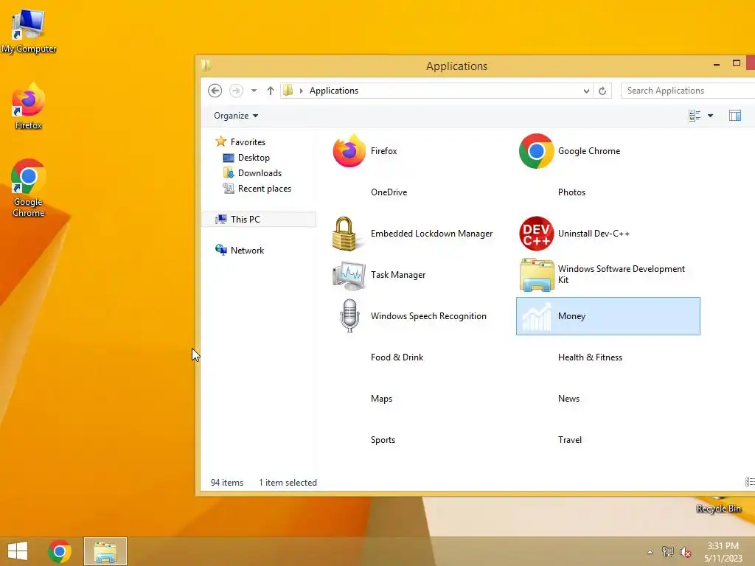Image resolution: width=755 pixels, height=566 pixels.
Task: Select This PC in navigation pane
Action: 258,220
